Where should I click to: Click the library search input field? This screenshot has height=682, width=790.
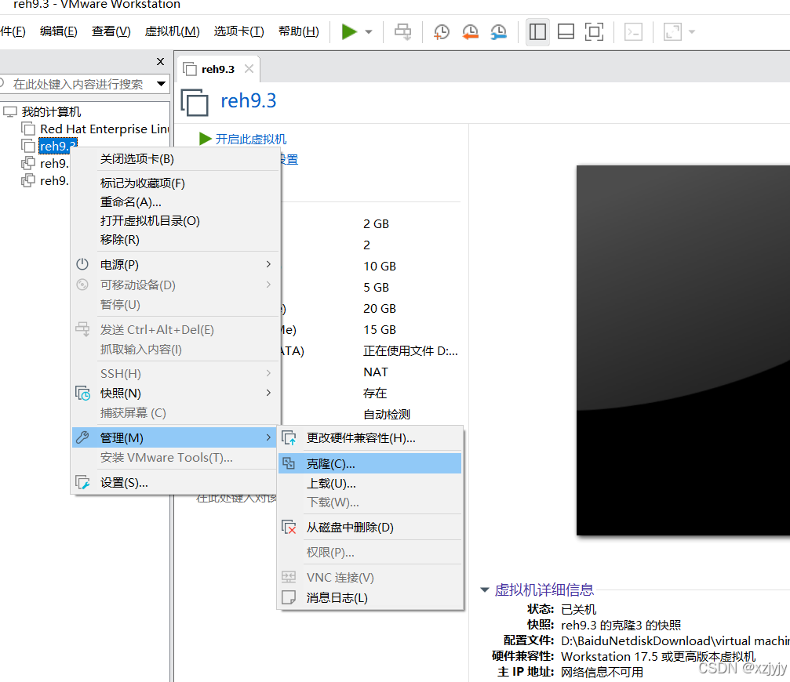pyautogui.click(x=78, y=84)
